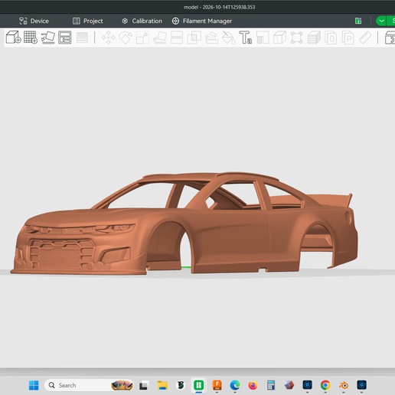Click the square corner icon after Text tool

click(x=263, y=38)
